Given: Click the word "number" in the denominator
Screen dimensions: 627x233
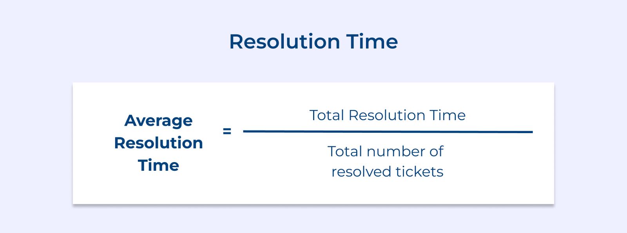Looking at the screenshot, I should pyautogui.click(x=395, y=152).
